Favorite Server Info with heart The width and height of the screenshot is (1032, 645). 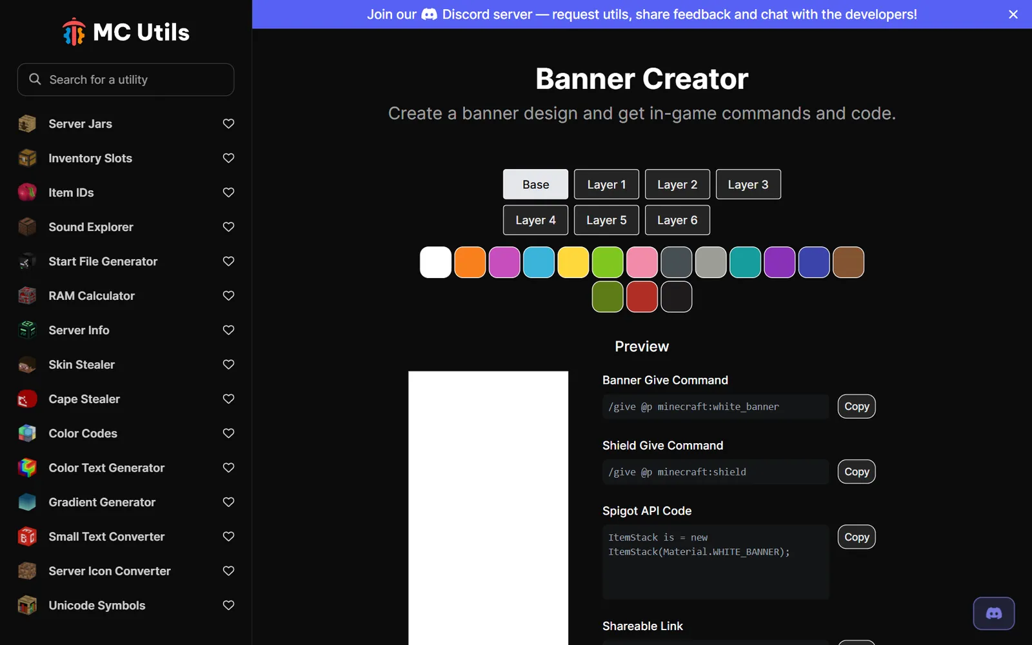coord(228,330)
